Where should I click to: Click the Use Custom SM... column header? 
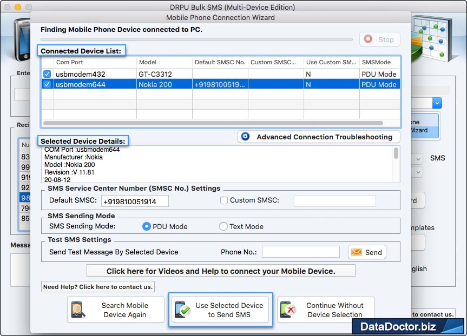pos(332,62)
